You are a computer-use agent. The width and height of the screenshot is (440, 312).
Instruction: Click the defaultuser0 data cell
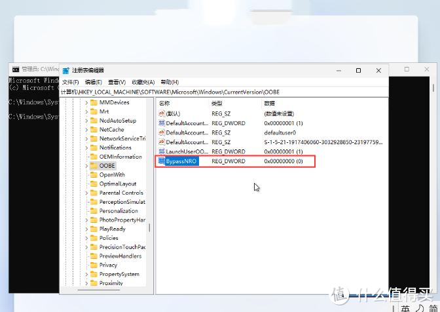(x=280, y=133)
